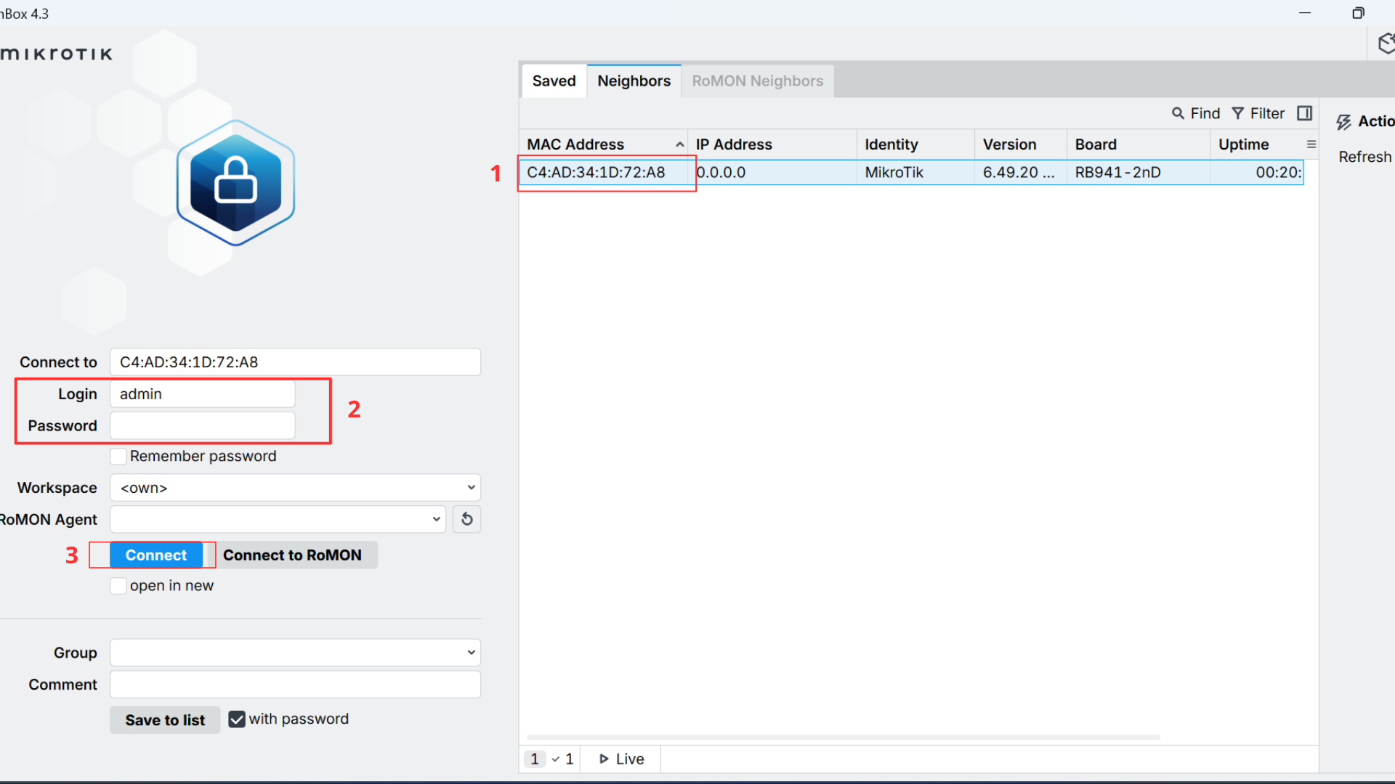This screenshot has width=1395, height=784.
Task: Enable the Remember password checkbox
Action: pos(118,457)
